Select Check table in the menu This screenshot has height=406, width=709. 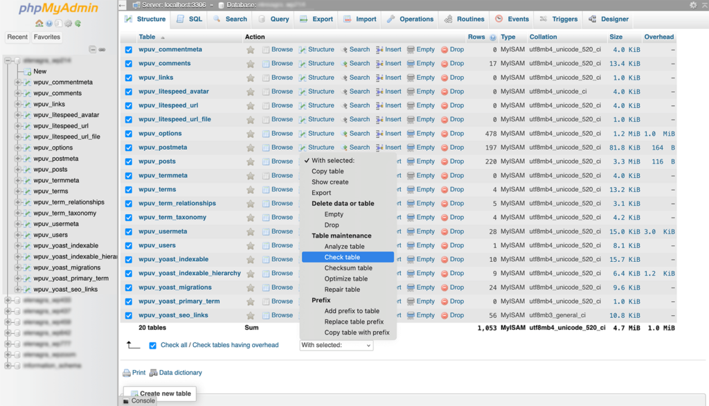point(348,257)
